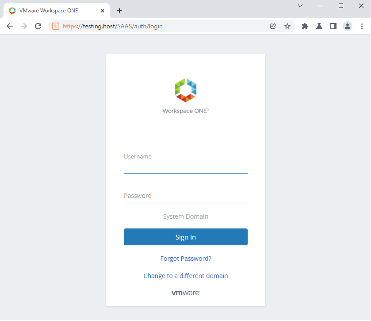Open Chrome Labs flask icon
Viewport: 371px width, 321px height.
[x=319, y=26]
